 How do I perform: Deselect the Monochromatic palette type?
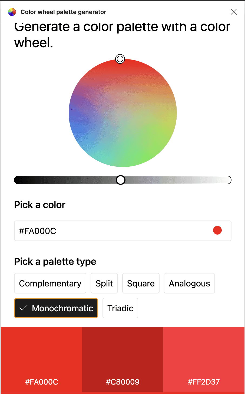[56, 308]
